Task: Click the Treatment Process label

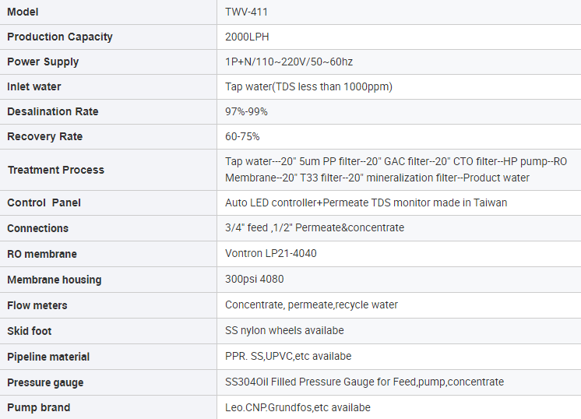Action: [x=55, y=170]
